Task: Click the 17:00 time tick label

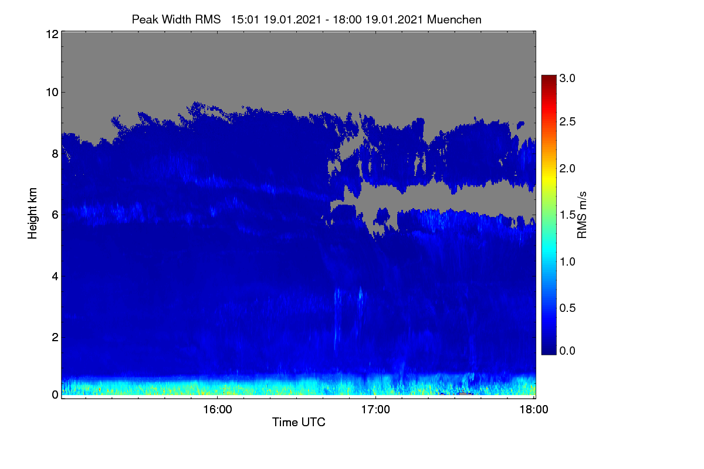Action: 375,409
